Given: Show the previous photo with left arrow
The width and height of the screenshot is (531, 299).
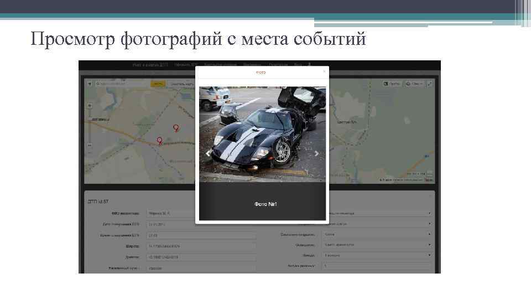Looking at the screenshot, I should coord(209,153).
